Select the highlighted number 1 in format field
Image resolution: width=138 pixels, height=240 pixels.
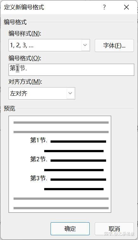(18, 68)
